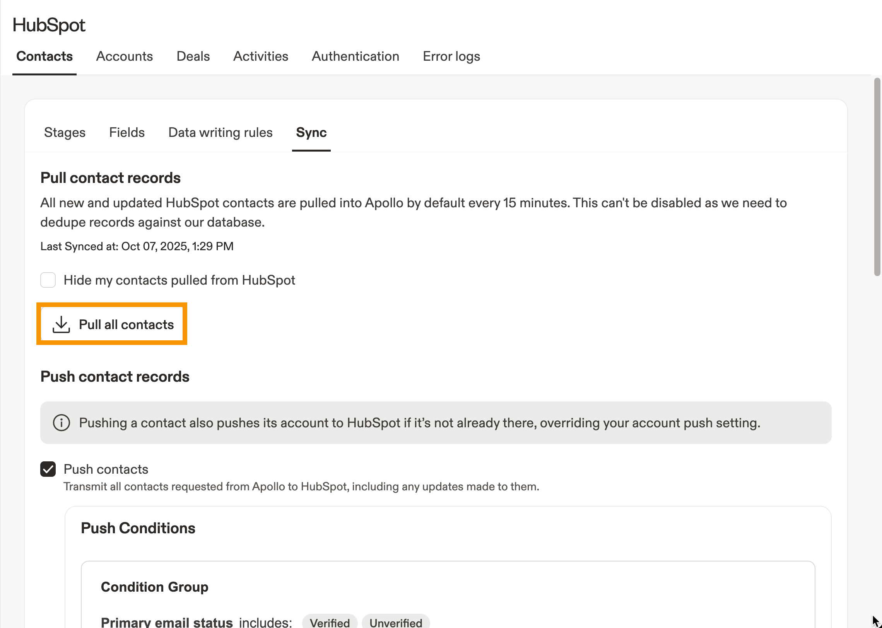Click the Verified email status tag
882x628 pixels.
[330, 622]
